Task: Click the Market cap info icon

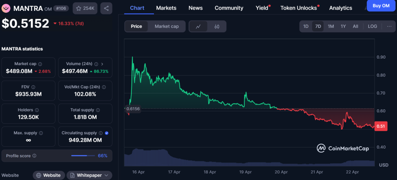Action: (x=40, y=64)
